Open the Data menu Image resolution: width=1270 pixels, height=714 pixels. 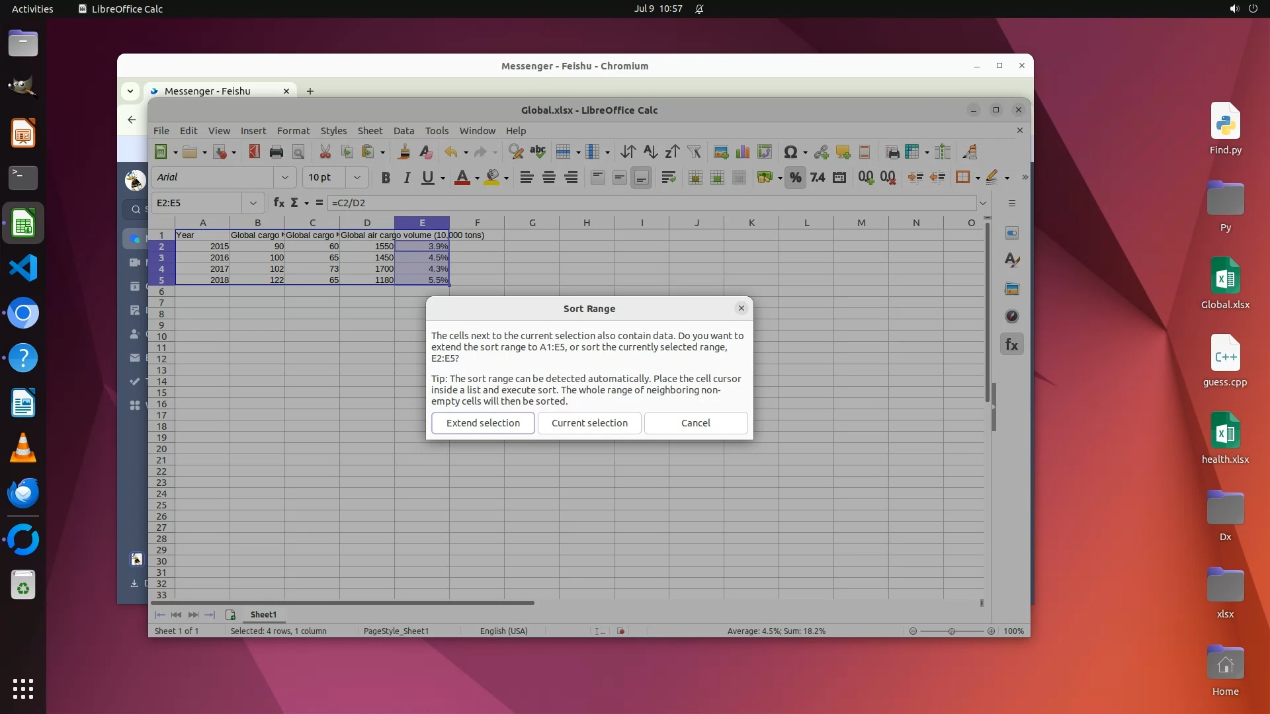coord(403,131)
